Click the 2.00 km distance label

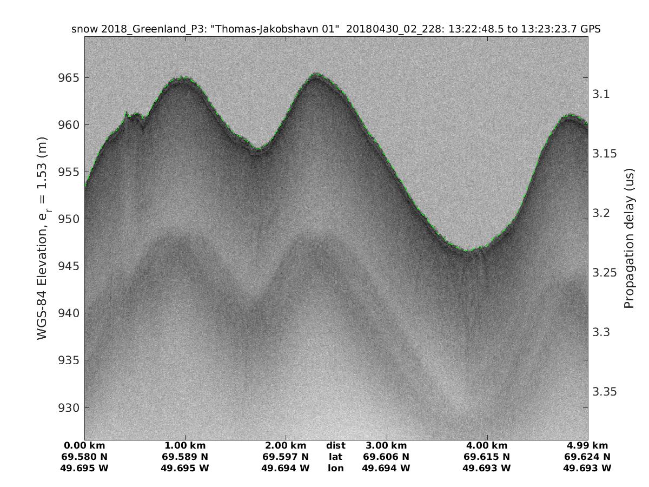click(286, 446)
